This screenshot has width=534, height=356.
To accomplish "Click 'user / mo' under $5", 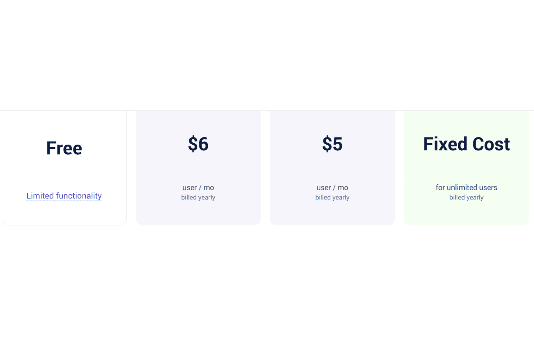I will click(x=332, y=188).
